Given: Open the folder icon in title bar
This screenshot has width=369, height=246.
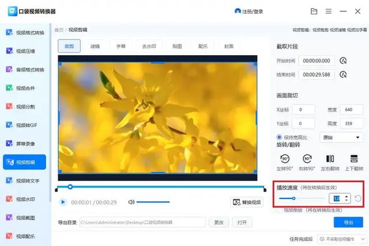Looking at the screenshot, I should coord(314,11).
